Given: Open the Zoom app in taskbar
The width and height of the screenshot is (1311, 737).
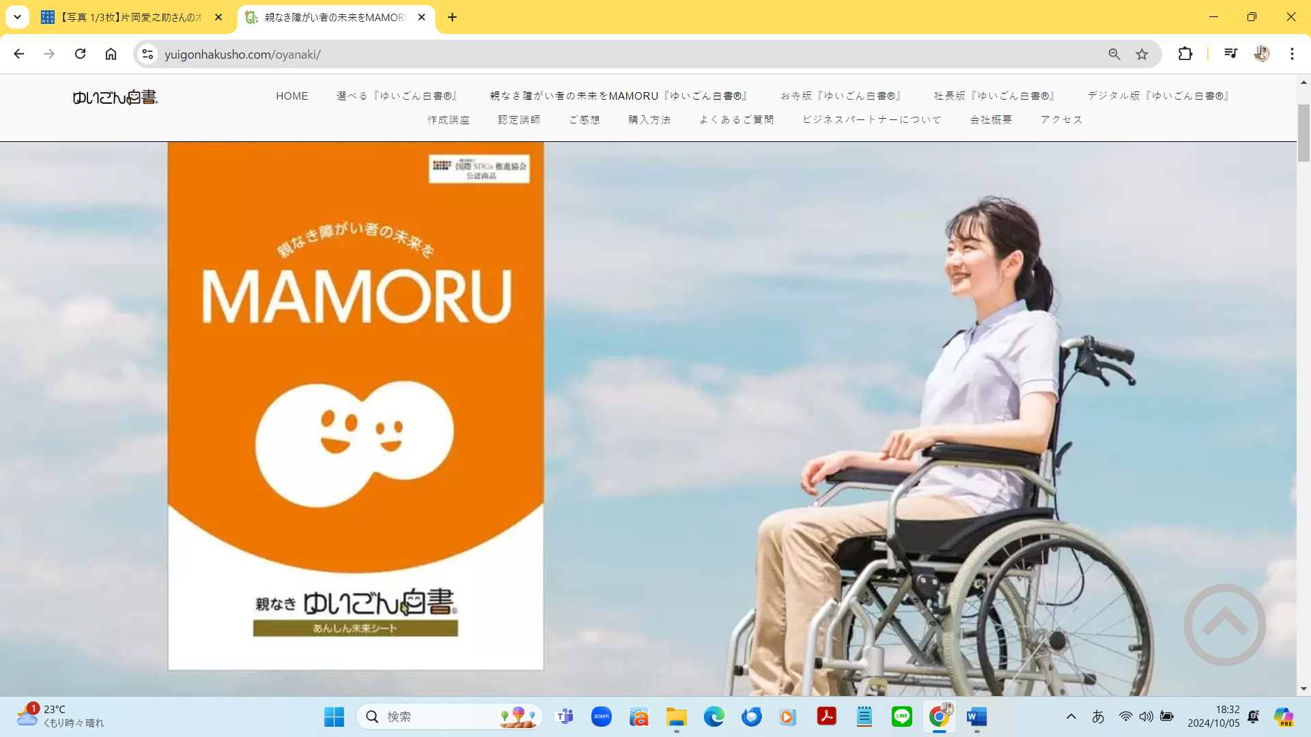Looking at the screenshot, I should coord(601,717).
